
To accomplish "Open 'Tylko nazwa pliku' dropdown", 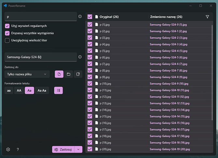I will click(x=27, y=74).
